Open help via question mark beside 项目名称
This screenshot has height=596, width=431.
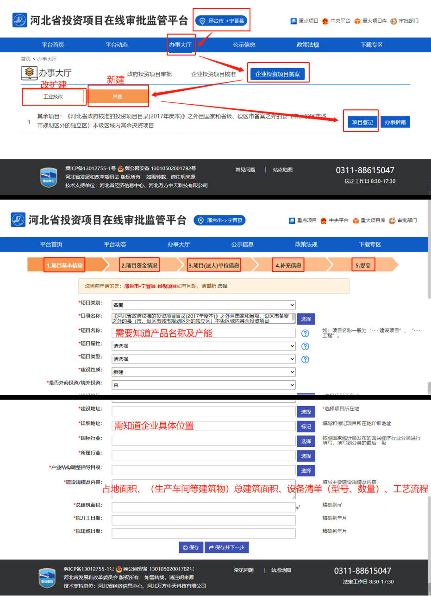(x=305, y=333)
